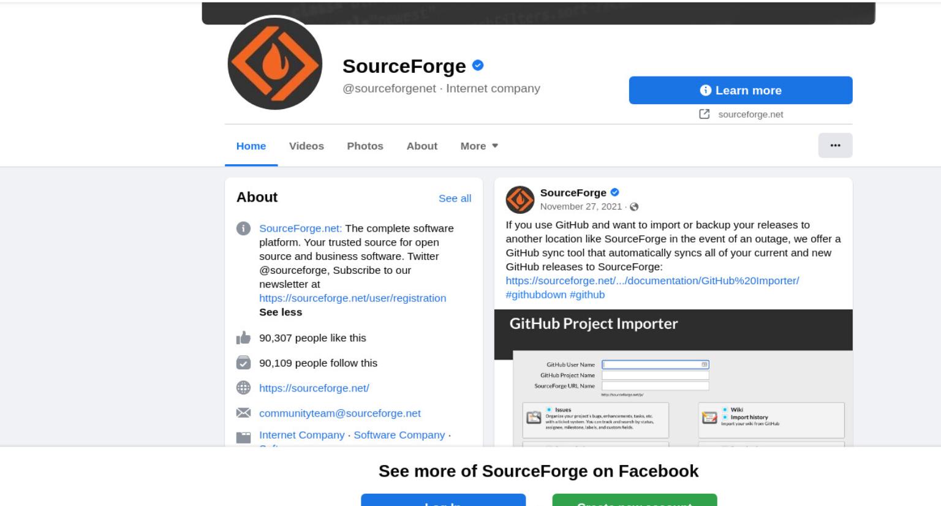This screenshot has height=506, width=941.
Task: Switch to the Photos tab
Action: point(365,146)
